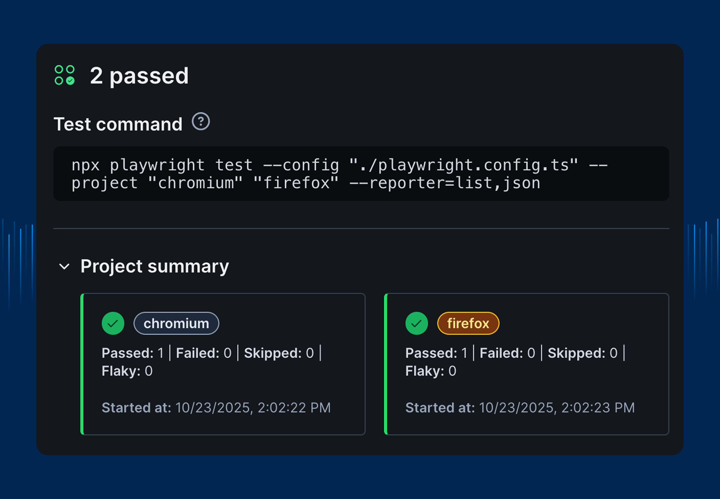720x499 pixels.
Task: Click firefox Flaky: 0 count
Action: click(x=431, y=371)
